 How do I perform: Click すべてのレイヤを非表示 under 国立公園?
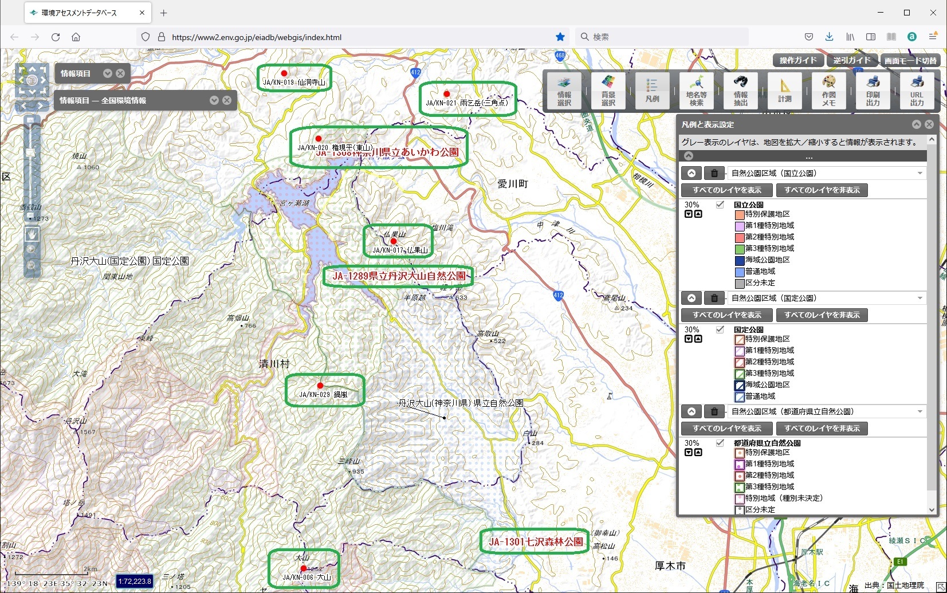[822, 190]
